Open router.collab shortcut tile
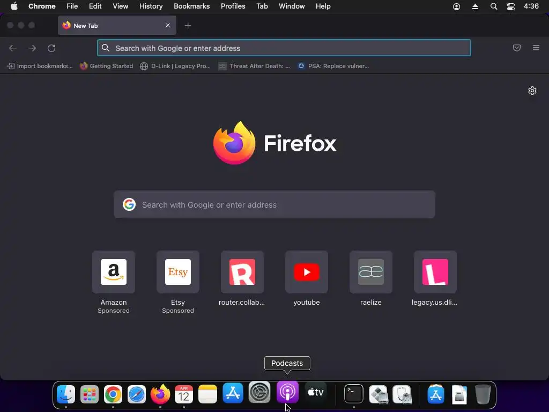The height and width of the screenshot is (412, 549). 242,272
